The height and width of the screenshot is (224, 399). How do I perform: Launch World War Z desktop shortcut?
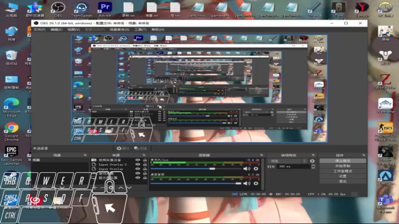(386, 83)
